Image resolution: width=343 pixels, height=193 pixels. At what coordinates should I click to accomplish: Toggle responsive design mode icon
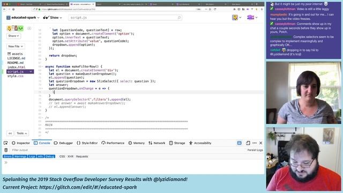(248, 143)
